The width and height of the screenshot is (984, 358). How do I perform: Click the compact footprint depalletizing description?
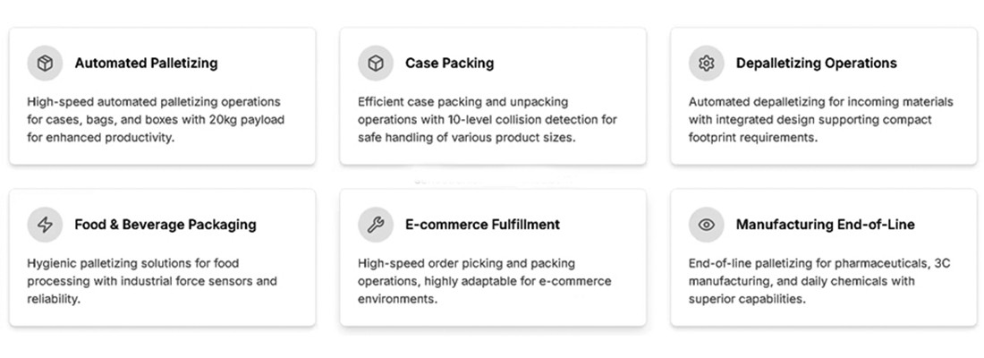819,120
